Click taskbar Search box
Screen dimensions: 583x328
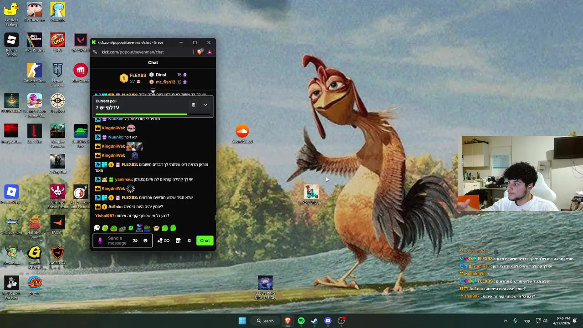point(265,321)
